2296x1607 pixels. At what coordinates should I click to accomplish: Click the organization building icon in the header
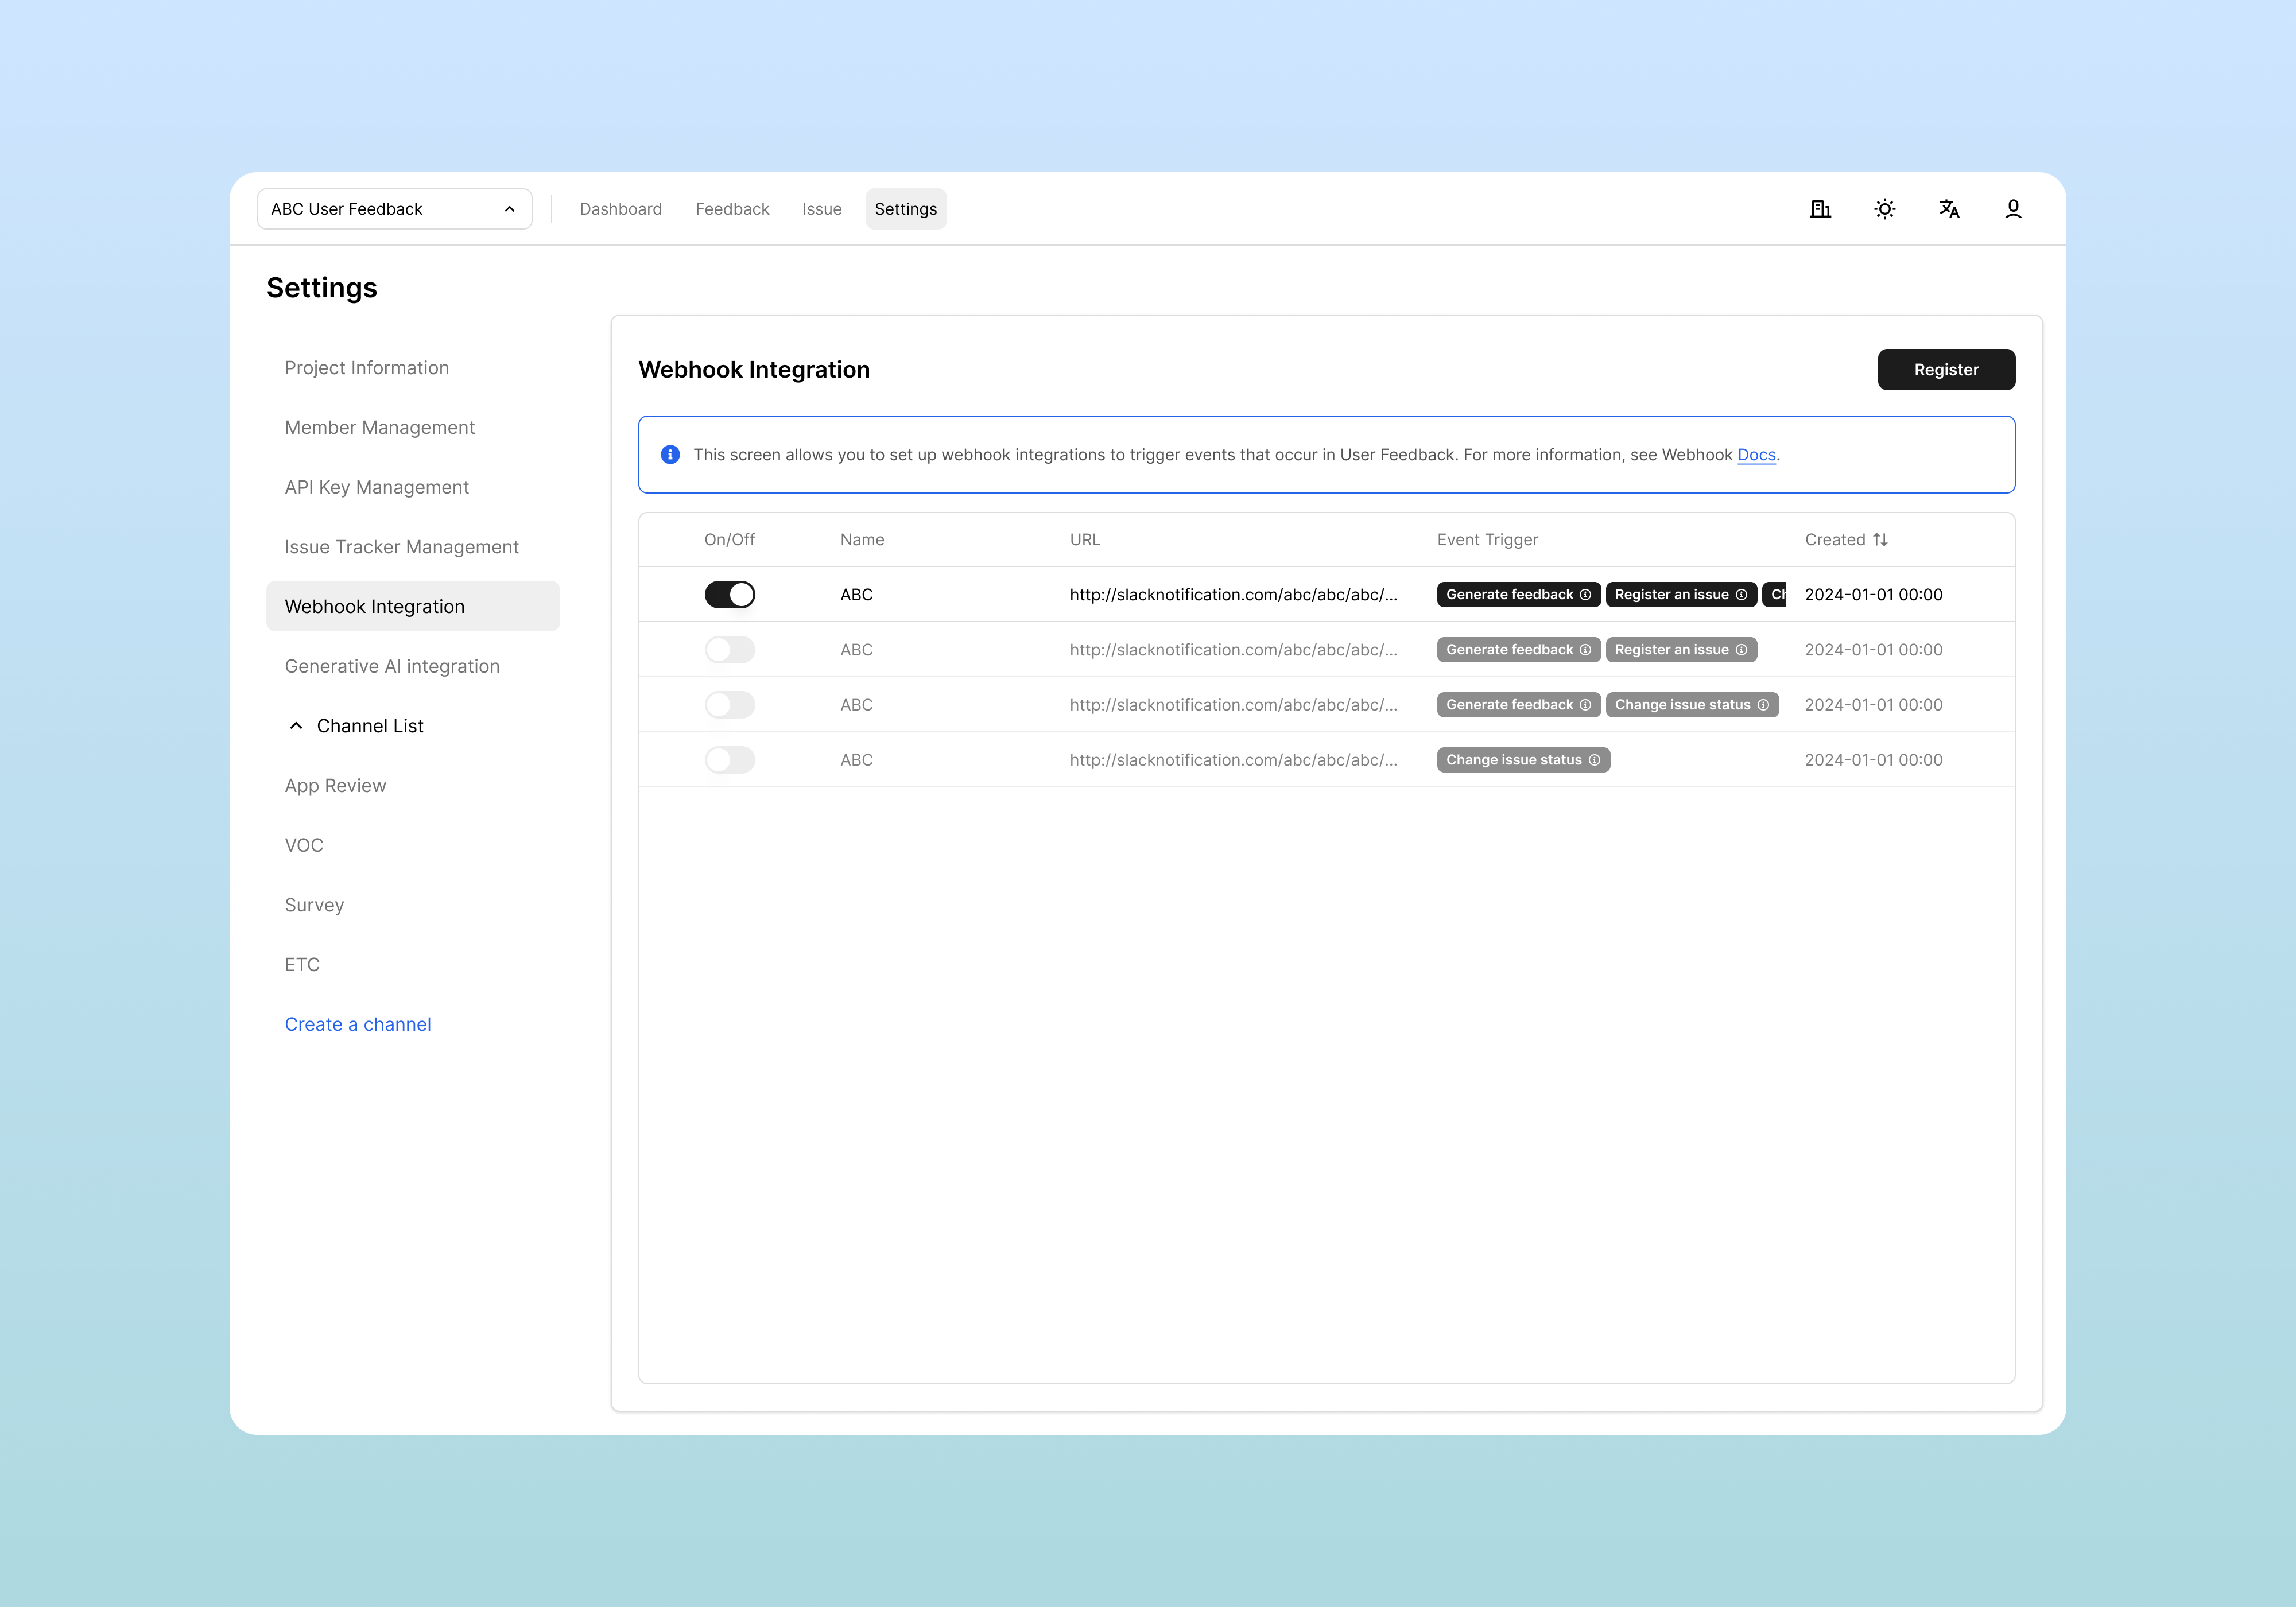(1820, 209)
